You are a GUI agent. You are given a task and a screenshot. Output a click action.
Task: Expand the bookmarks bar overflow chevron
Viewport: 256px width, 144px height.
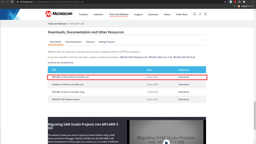pyautogui.click(x=234, y=6)
